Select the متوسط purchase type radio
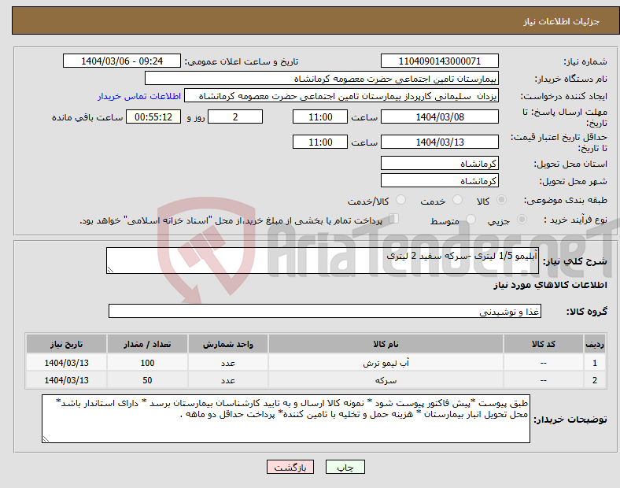The width and height of the screenshot is (620, 488). pyautogui.click(x=471, y=220)
